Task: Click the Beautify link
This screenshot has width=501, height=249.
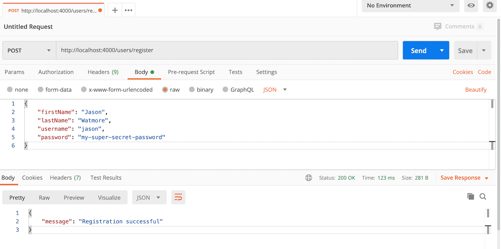Action: tap(476, 90)
